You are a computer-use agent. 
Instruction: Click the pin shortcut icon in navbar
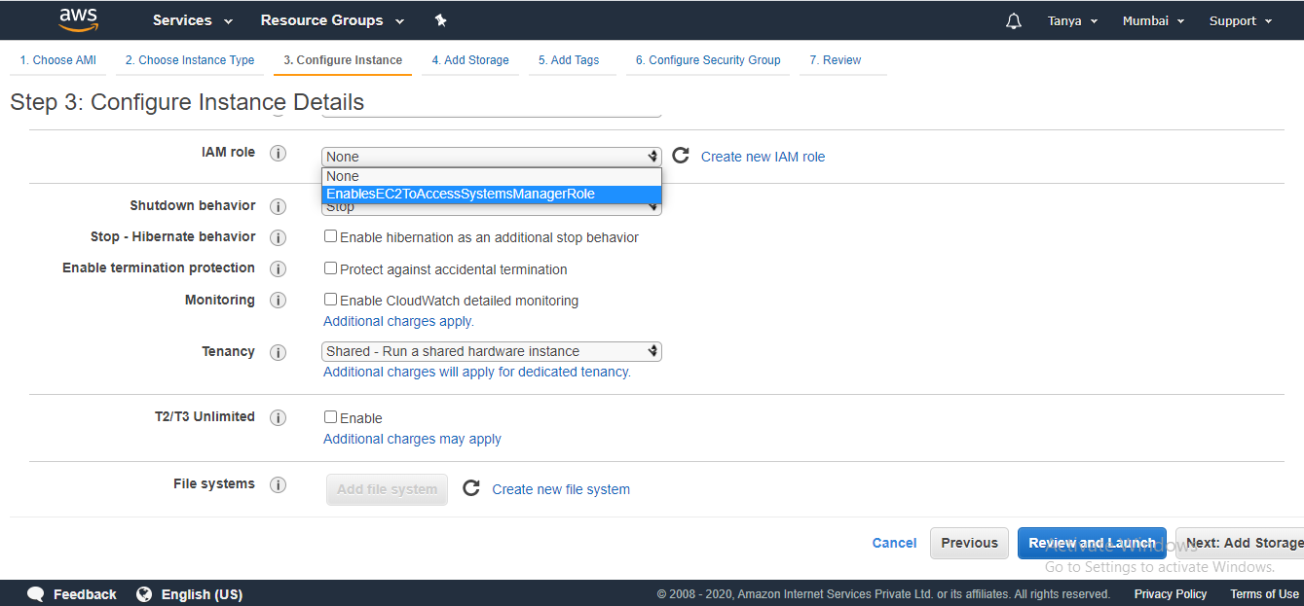(440, 20)
